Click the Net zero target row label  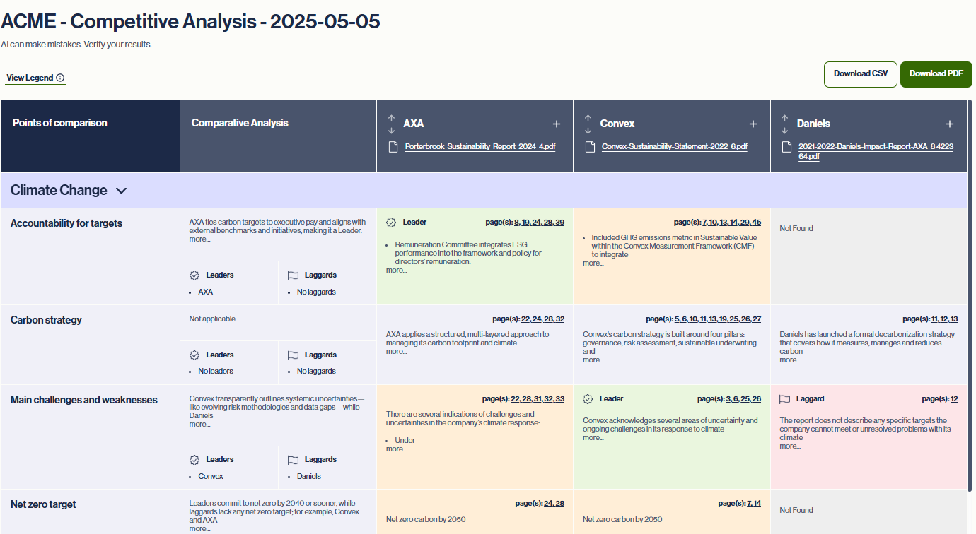point(43,504)
